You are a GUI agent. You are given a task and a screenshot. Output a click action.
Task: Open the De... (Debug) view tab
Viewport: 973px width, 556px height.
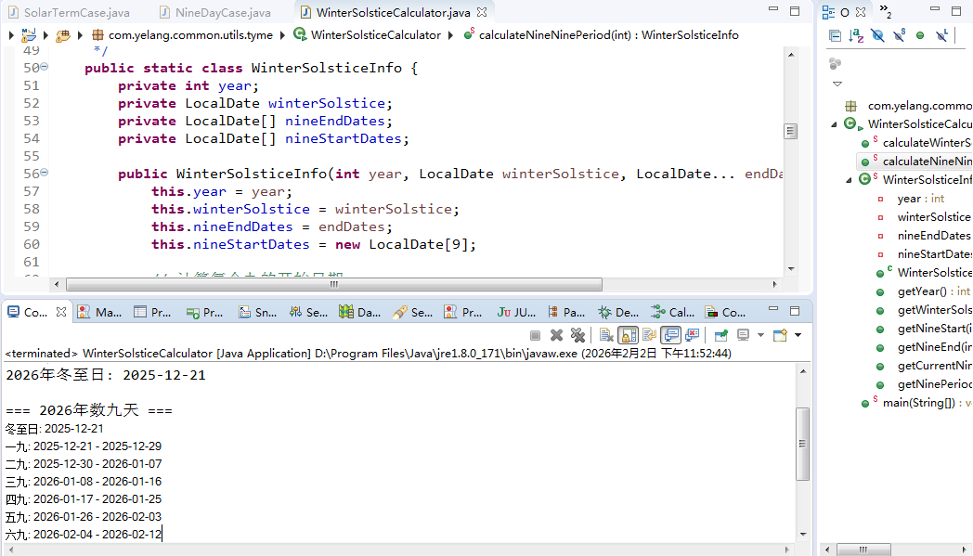tap(618, 312)
